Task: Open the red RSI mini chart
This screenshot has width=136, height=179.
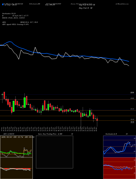Action: tap(119, 168)
